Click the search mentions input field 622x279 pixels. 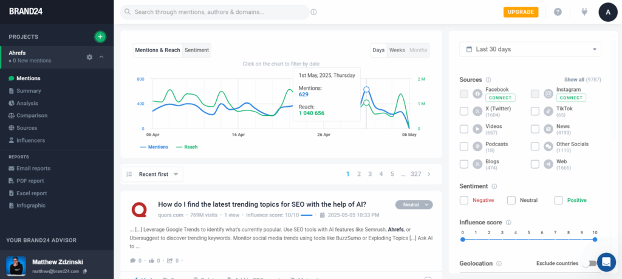click(214, 12)
